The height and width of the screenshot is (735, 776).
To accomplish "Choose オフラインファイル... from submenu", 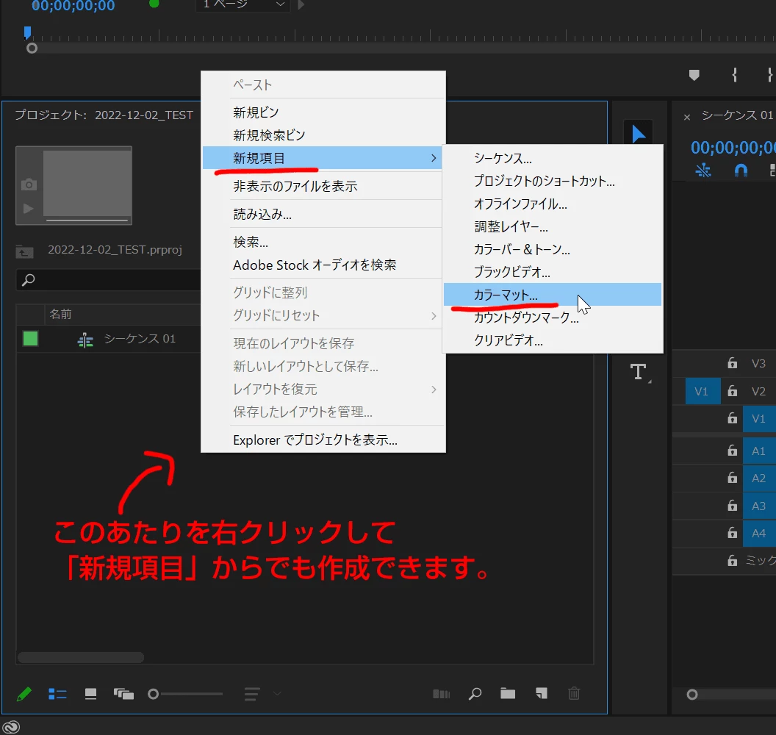I will point(553,204).
